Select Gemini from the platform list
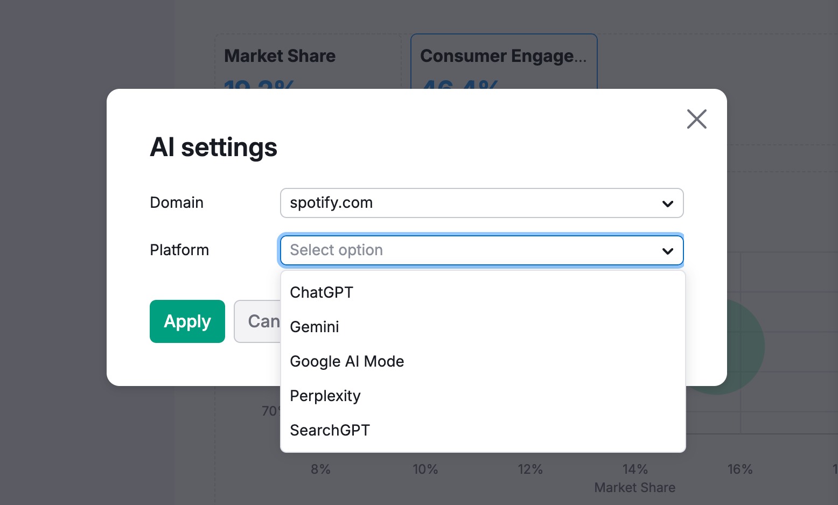 315,327
